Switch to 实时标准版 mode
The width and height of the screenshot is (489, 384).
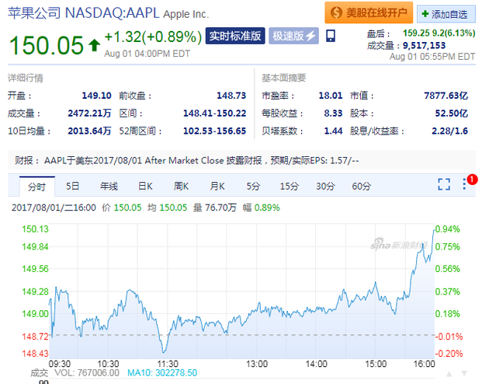tap(235, 36)
